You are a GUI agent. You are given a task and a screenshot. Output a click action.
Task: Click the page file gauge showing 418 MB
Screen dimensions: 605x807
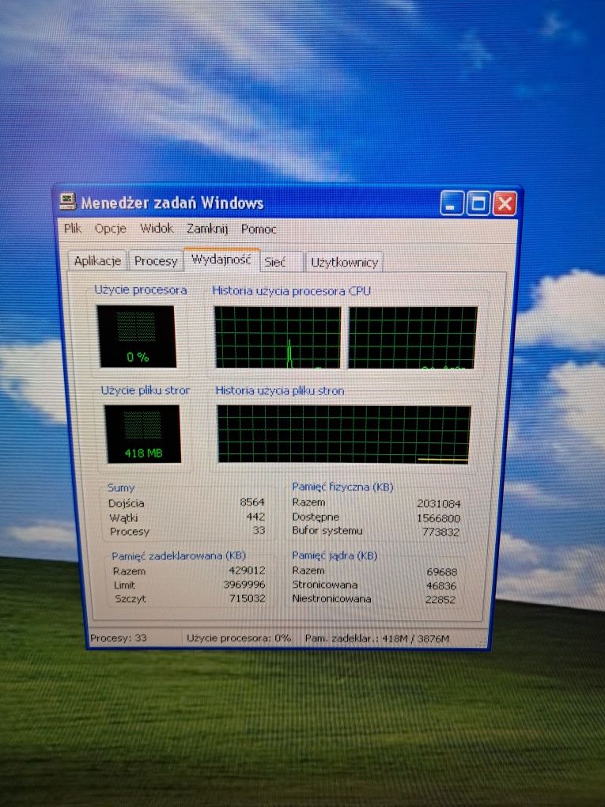coord(143,434)
